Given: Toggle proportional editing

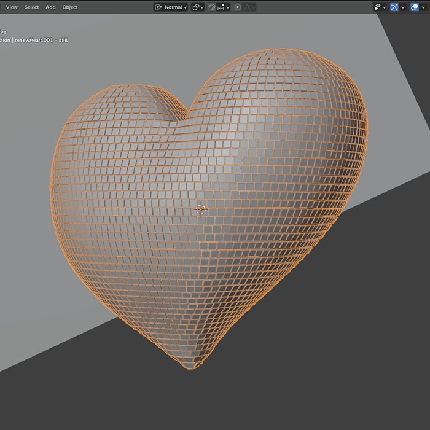Looking at the screenshot, I should [x=238, y=7].
